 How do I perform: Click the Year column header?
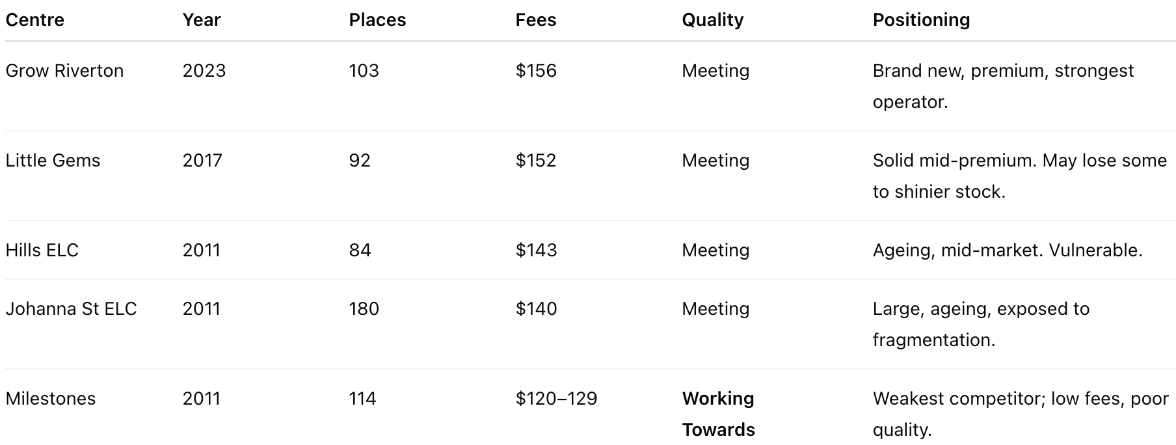click(202, 20)
